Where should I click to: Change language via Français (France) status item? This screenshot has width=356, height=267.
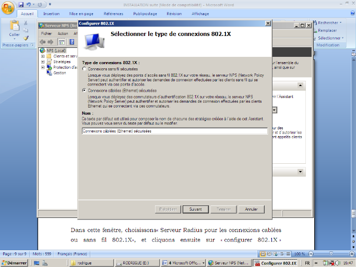click(x=72, y=254)
